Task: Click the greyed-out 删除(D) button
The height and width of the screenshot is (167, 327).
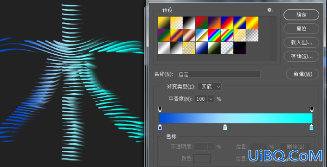Action: click(295, 147)
